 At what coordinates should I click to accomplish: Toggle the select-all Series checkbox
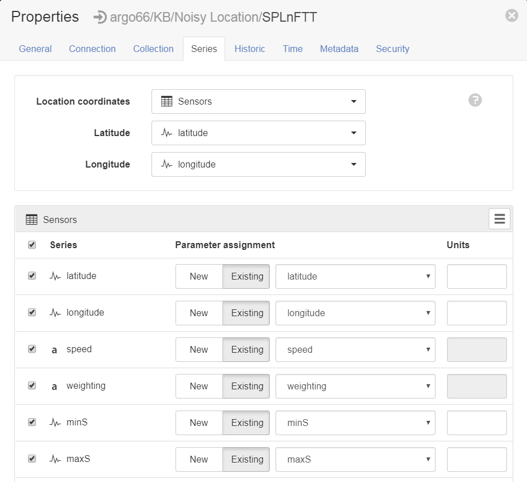coord(32,245)
